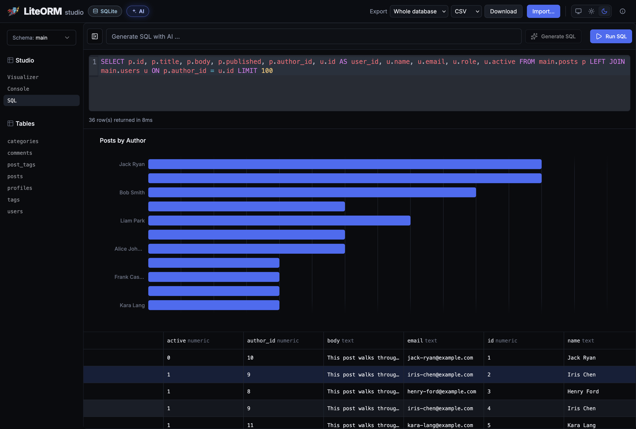The width and height of the screenshot is (636, 429).
Task: Open the info circle icon
Action: (x=623, y=11)
